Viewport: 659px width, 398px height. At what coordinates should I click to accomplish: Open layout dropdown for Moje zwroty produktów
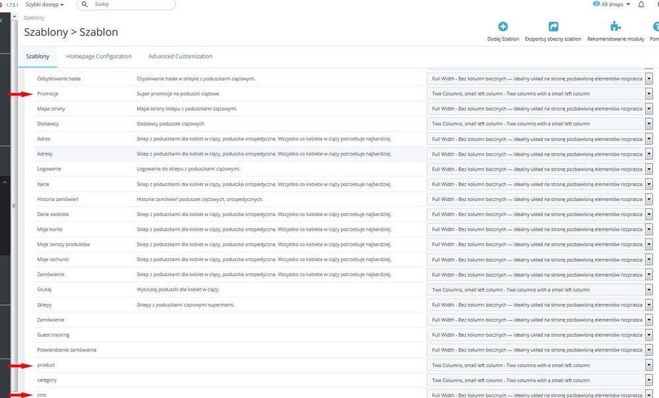point(540,244)
